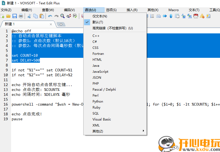Click the lowercase-to-uppercase conversion icon
The image size is (220, 152).
click(190, 16)
